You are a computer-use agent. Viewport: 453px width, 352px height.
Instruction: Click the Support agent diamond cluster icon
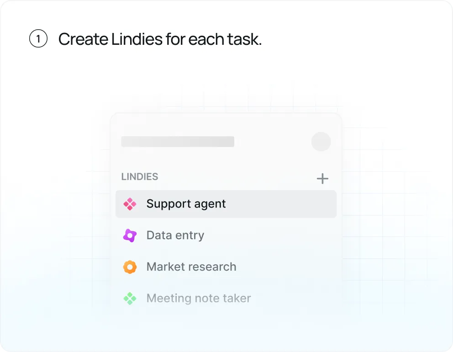(130, 204)
